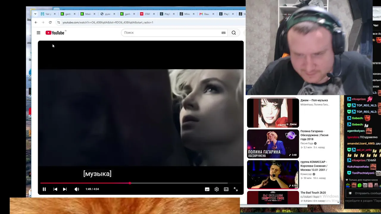
Task: Open the Полина Гагарина 'Обезоружена' video thumbnail
Action: (273, 144)
